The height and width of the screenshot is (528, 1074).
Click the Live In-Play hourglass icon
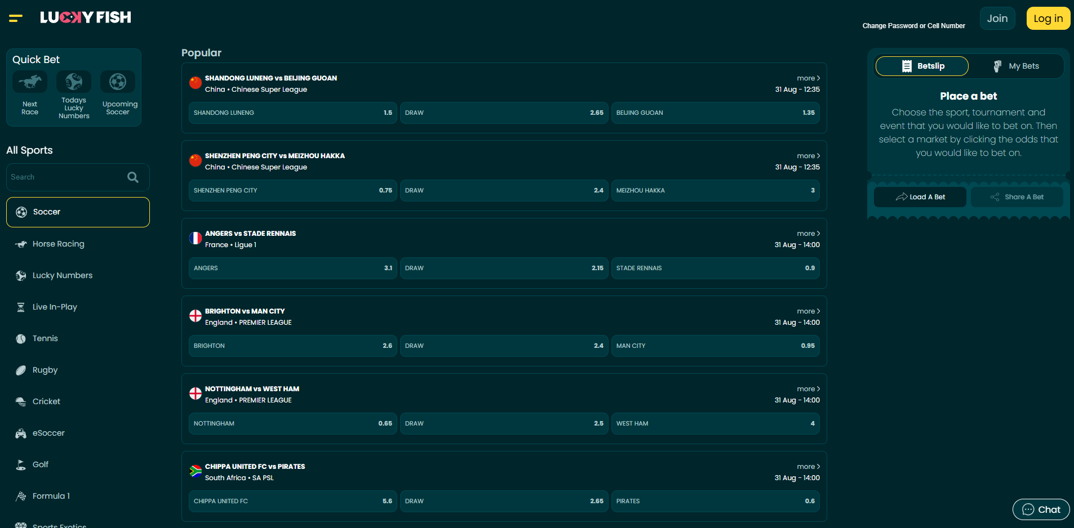coord(21,307)
